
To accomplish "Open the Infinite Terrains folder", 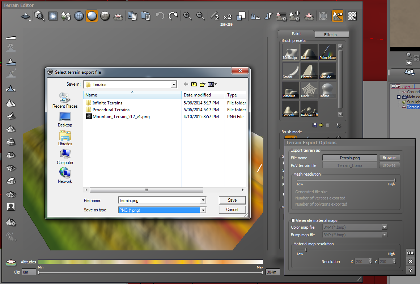I will 107,103.
